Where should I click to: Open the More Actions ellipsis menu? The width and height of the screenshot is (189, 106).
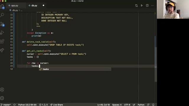[153, 6]
